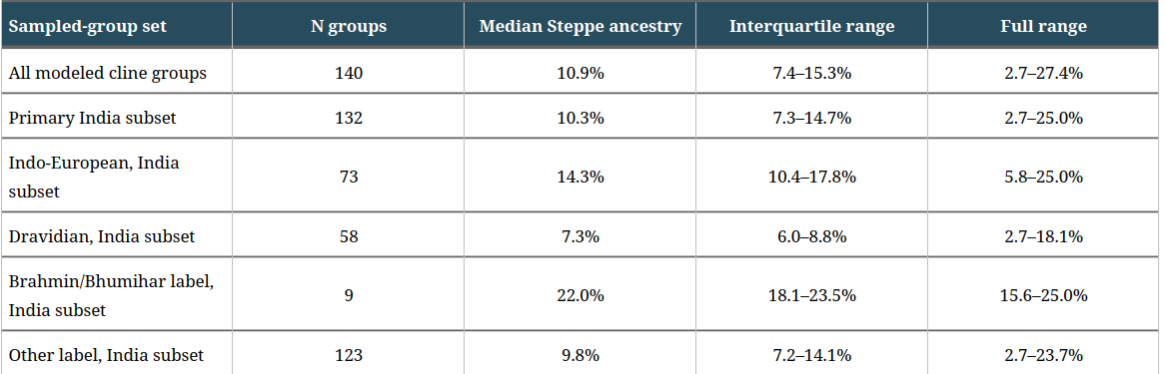Click the N groups value 140

[x=348, y=74]
